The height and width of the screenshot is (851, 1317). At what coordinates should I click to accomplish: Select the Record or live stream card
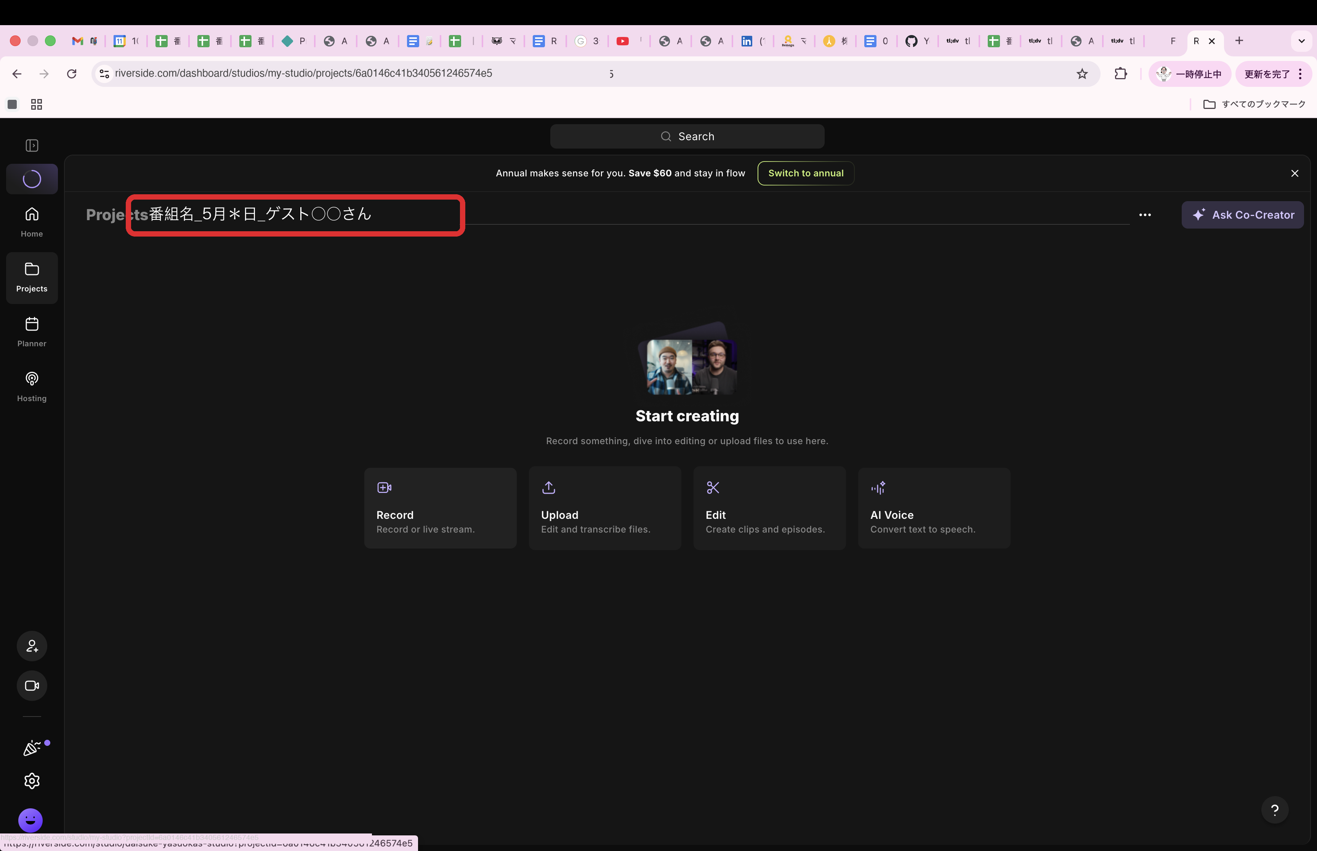pyautogui.click(x=440, y=509)
